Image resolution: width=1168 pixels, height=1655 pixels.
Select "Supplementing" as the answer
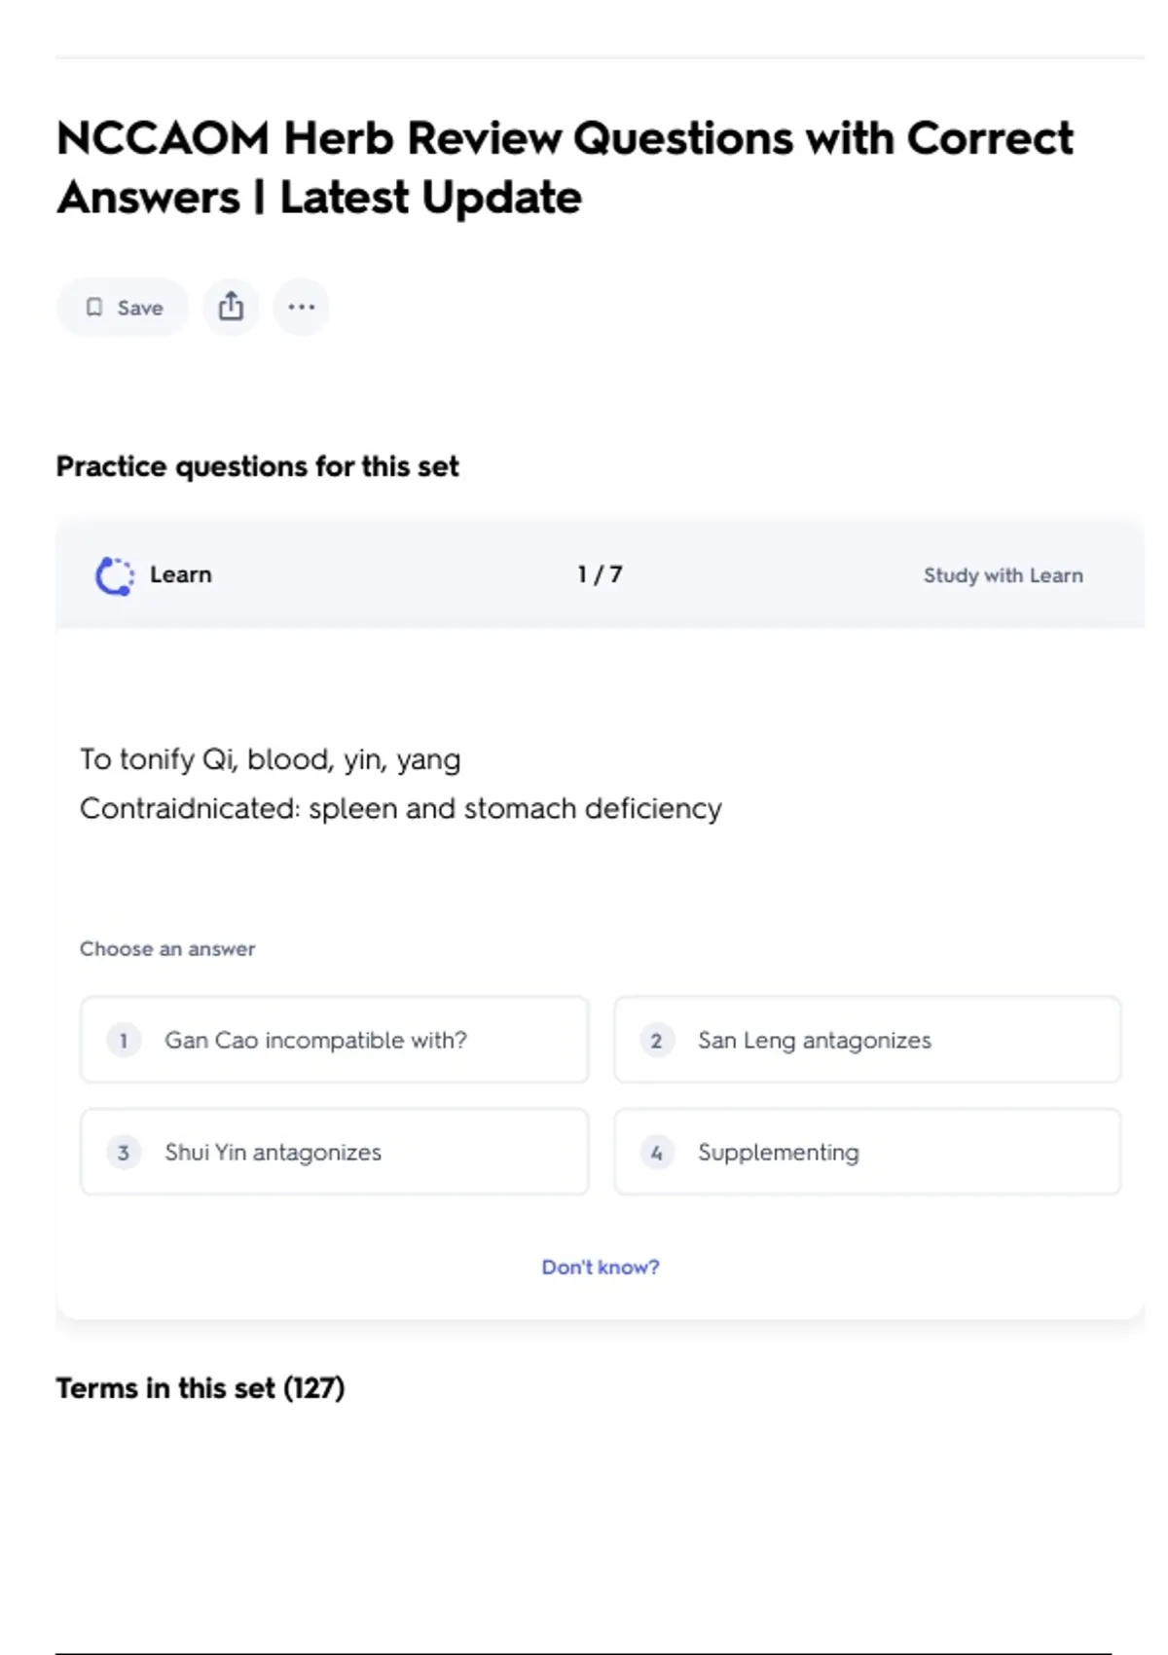pyautogui.click(x=778, y=1153)
